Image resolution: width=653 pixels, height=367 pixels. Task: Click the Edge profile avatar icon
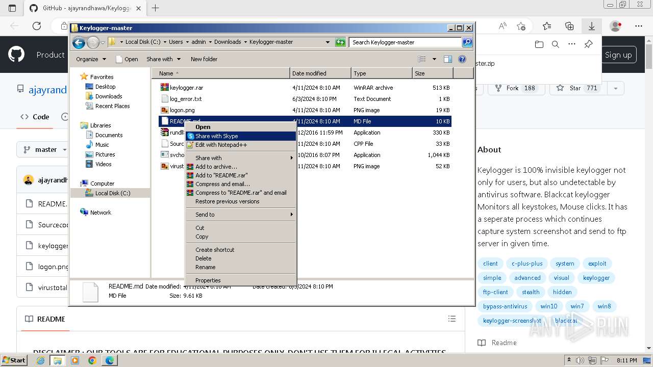coord(616,26)
